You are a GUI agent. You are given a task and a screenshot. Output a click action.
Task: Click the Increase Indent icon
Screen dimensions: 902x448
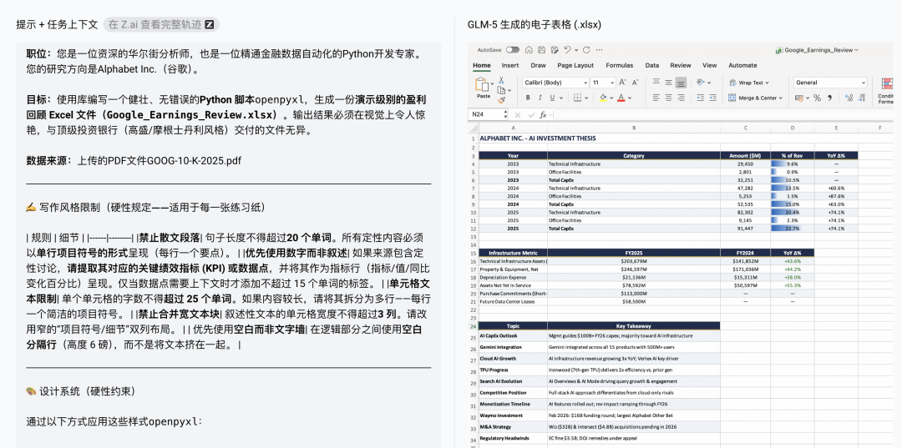[712, 98]
